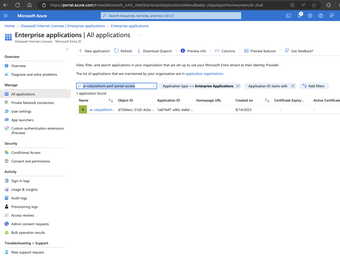Image resolution: width=340 pixels, height=257 pixels.
Task: Click the Add filters button
Action: click(x=314, y=86)
